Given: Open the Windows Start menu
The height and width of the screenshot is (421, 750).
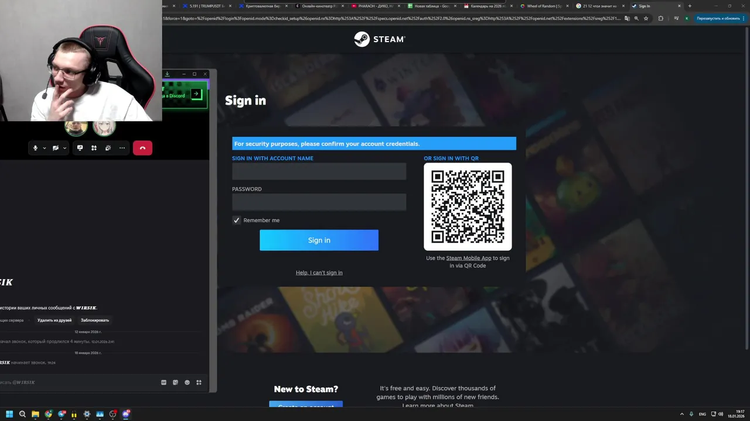Looking at the screenshot, I should pos(9,414).
